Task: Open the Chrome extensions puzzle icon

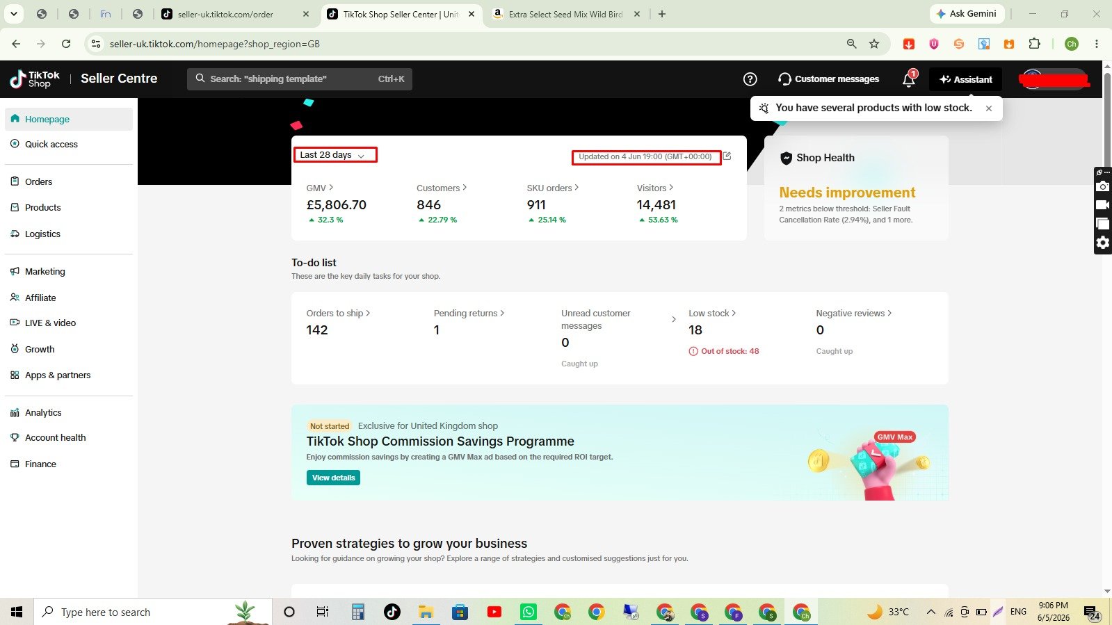Action: pyautogui.click(x=1034, y=44)
